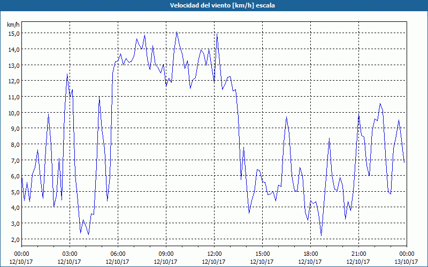Click the 15:00 time label on the horizontal axis
Image resolution: width=428 pixels, height=267 pixels.
[x=262, y=254]
